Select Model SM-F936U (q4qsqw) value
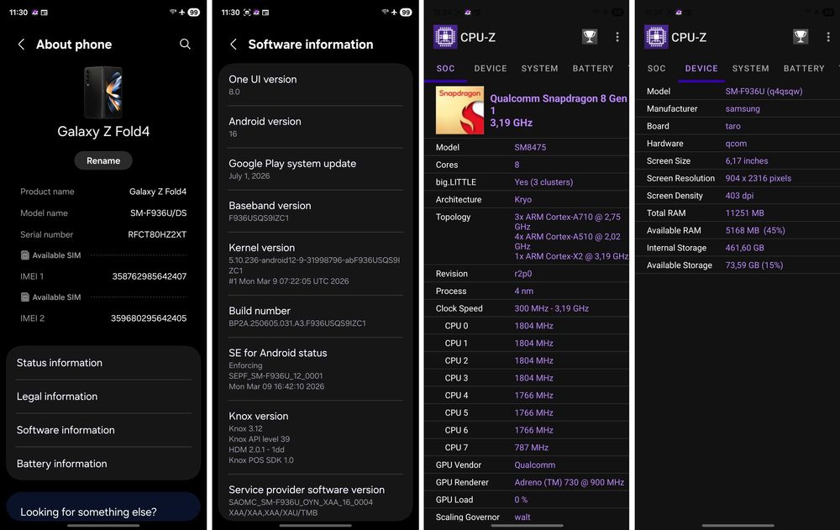Image resolution: width=840 pixels, height=530 pixels. point(764,91)
